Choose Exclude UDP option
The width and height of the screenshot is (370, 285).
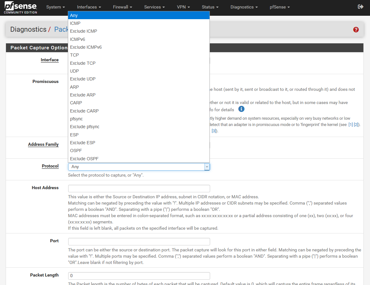point(139,79)
